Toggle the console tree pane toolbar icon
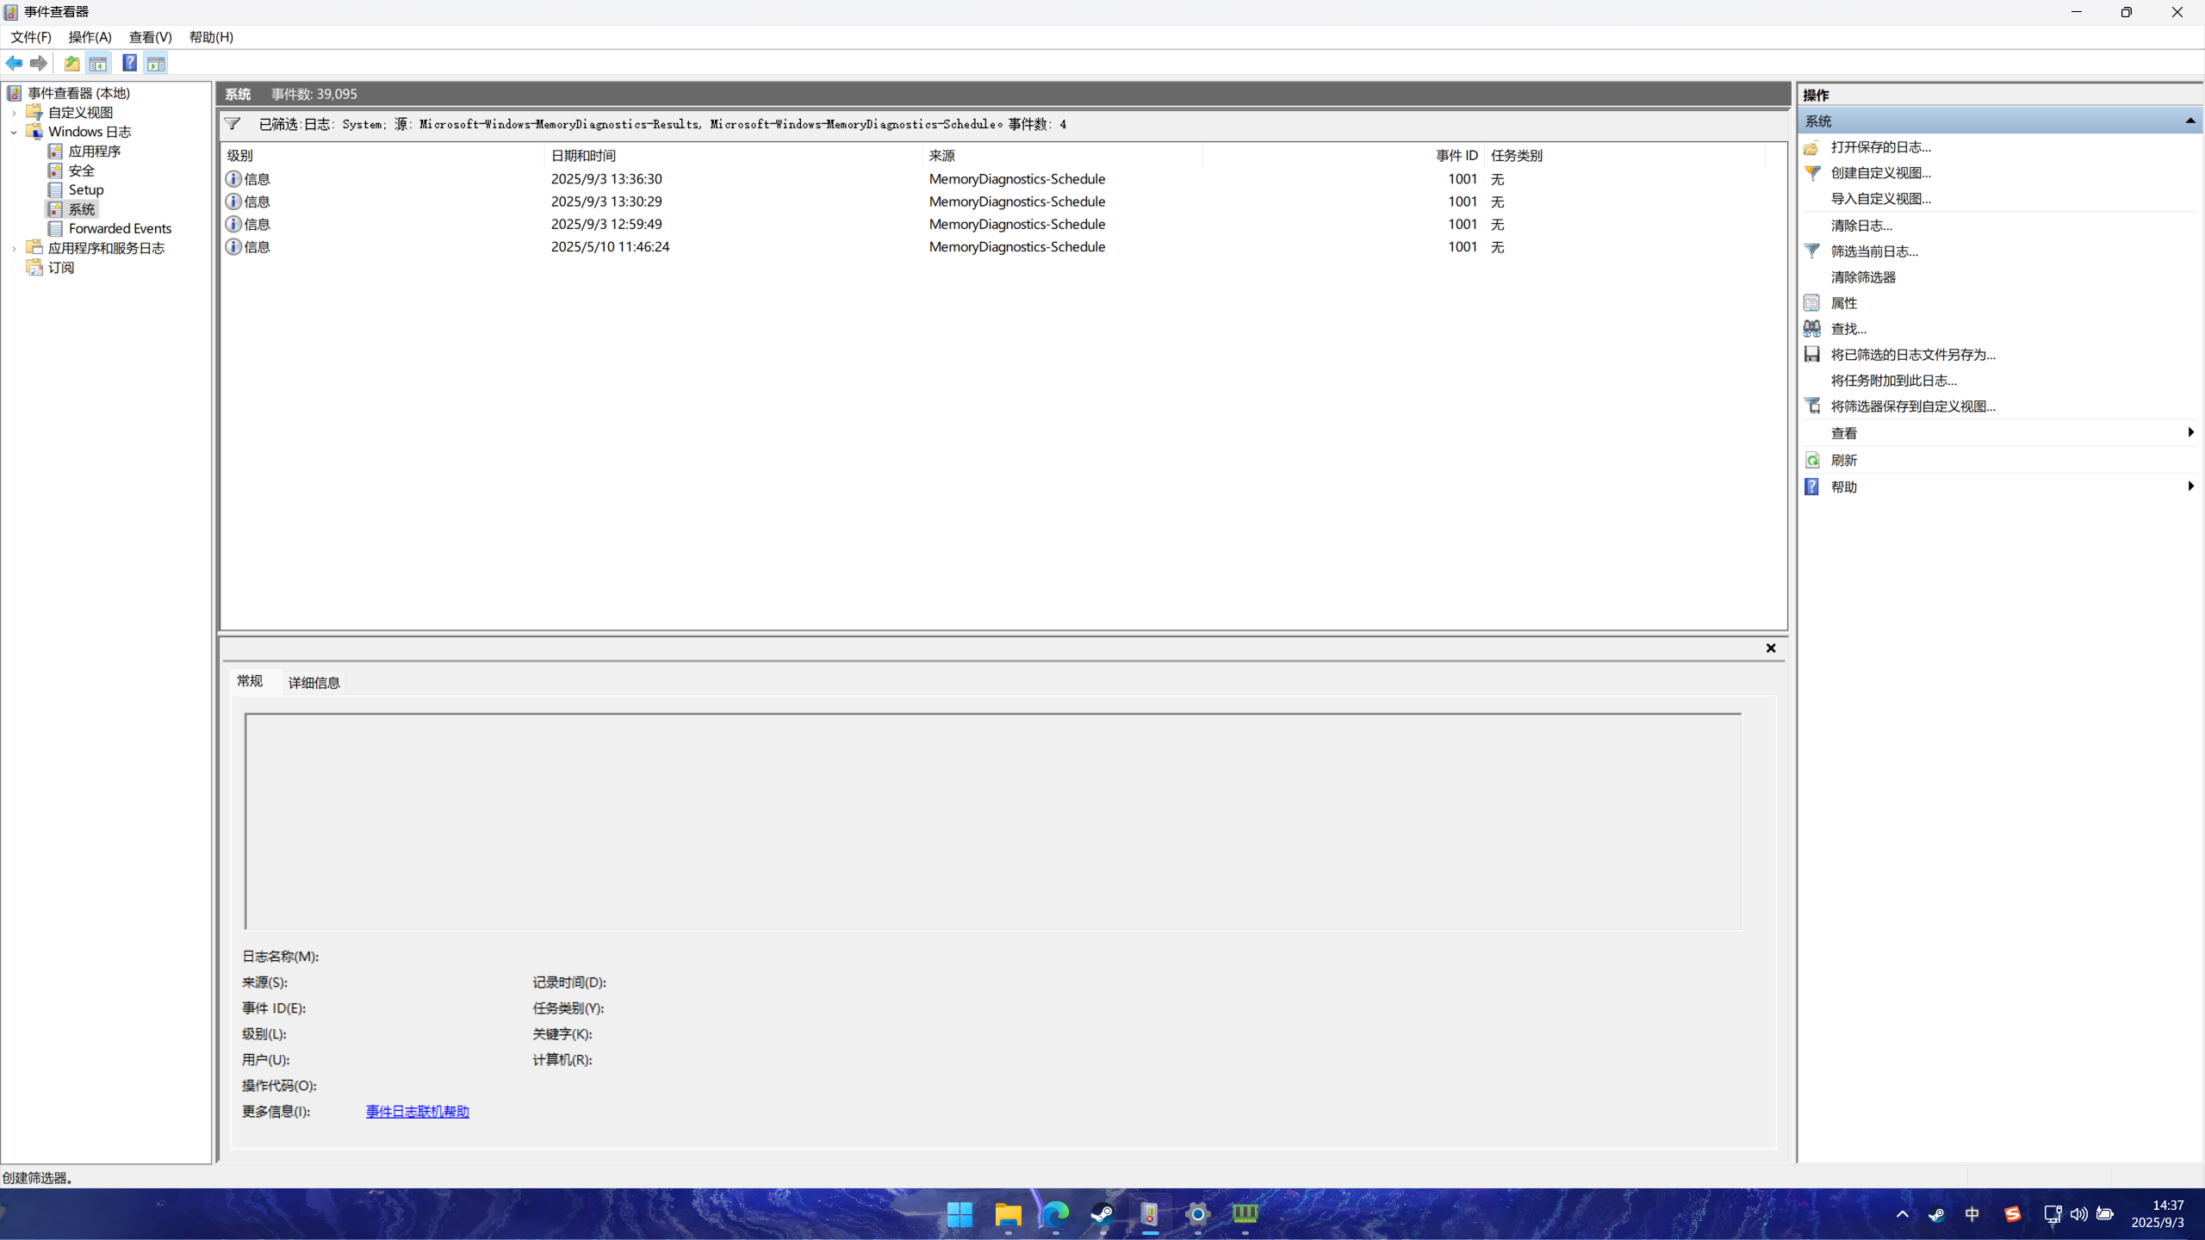Screen dimensions: 2205x1240 (x=98, y=63)
